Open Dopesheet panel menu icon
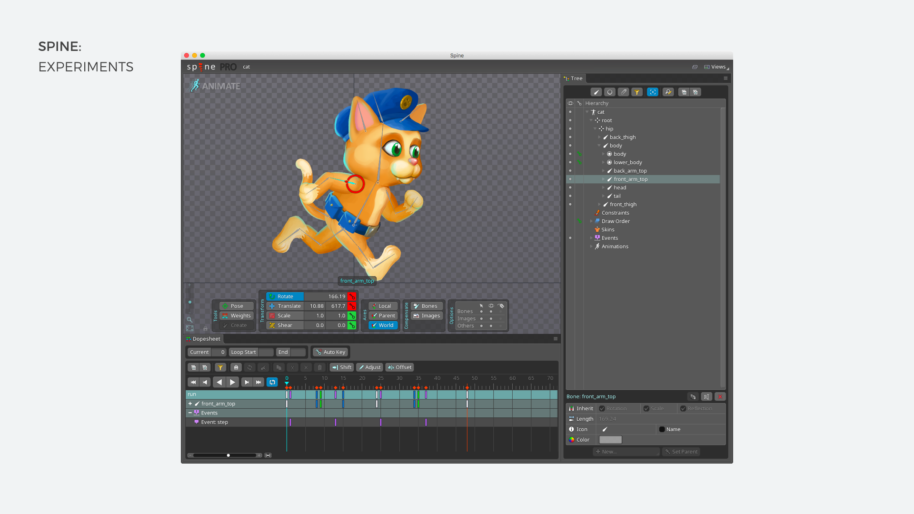Viewport: 914px width, 514px height. [x=556, y=339]
